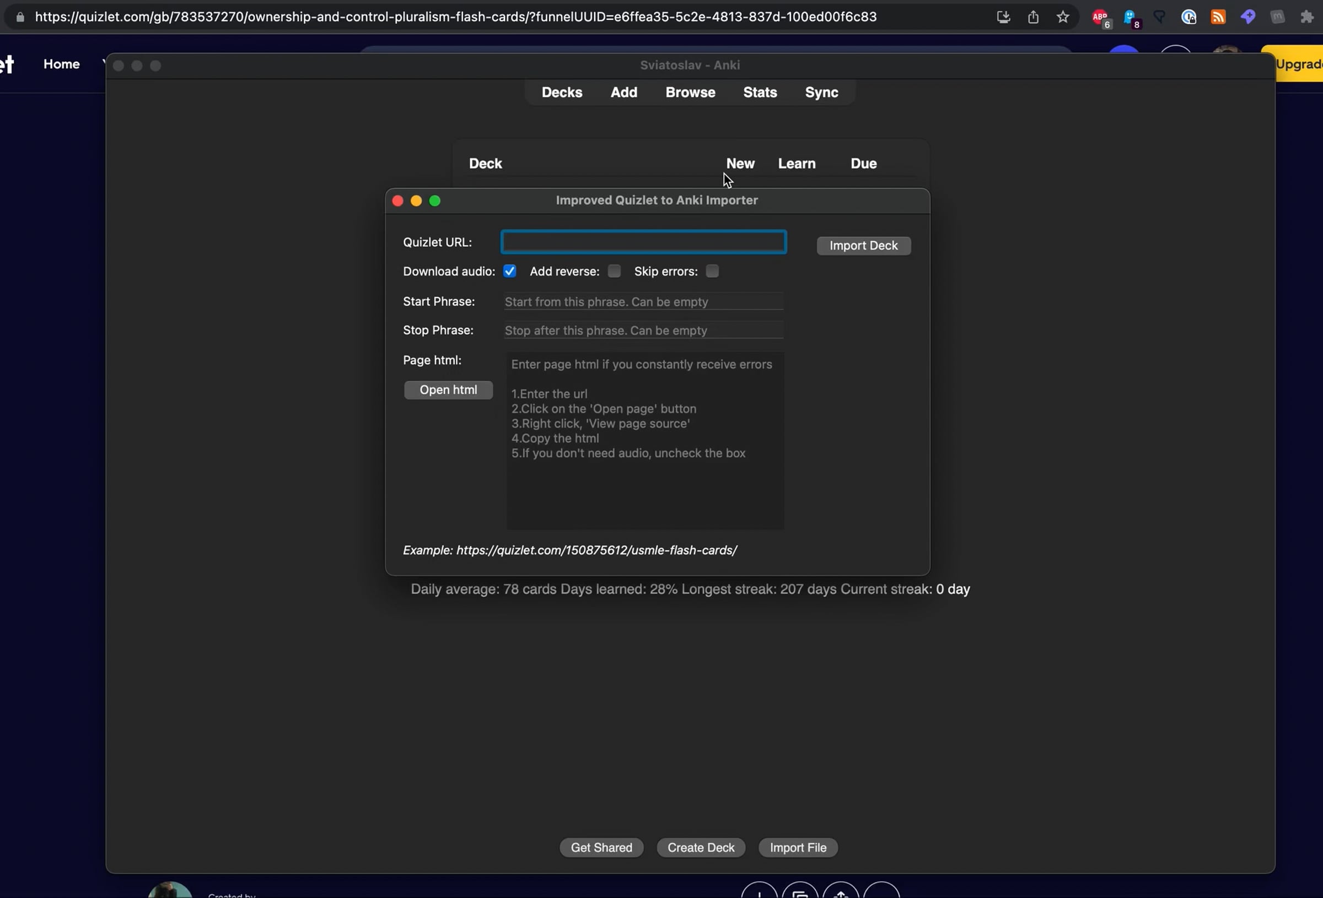Open the orange RSS feed extension
This screenshot has width=1323, height=898.
click(x=1218, y=17)
